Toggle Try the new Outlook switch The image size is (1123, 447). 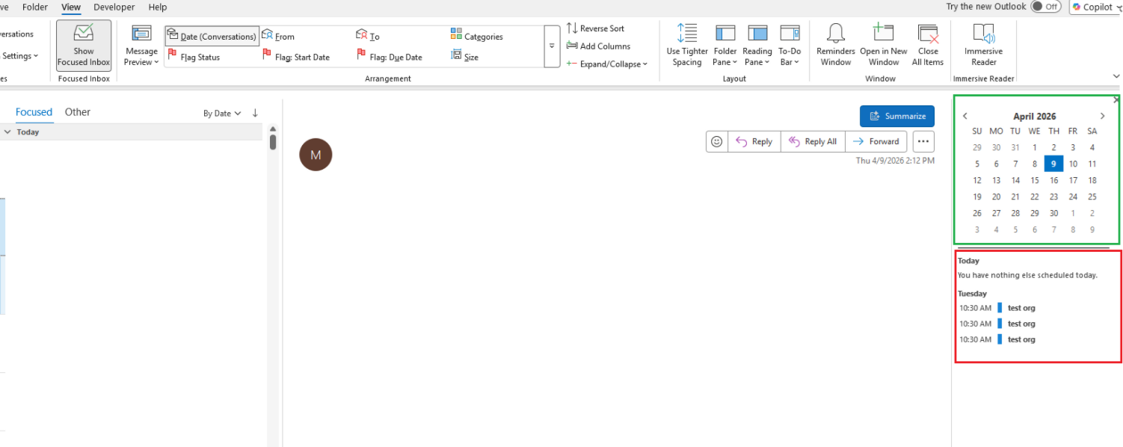point(1045,7)
